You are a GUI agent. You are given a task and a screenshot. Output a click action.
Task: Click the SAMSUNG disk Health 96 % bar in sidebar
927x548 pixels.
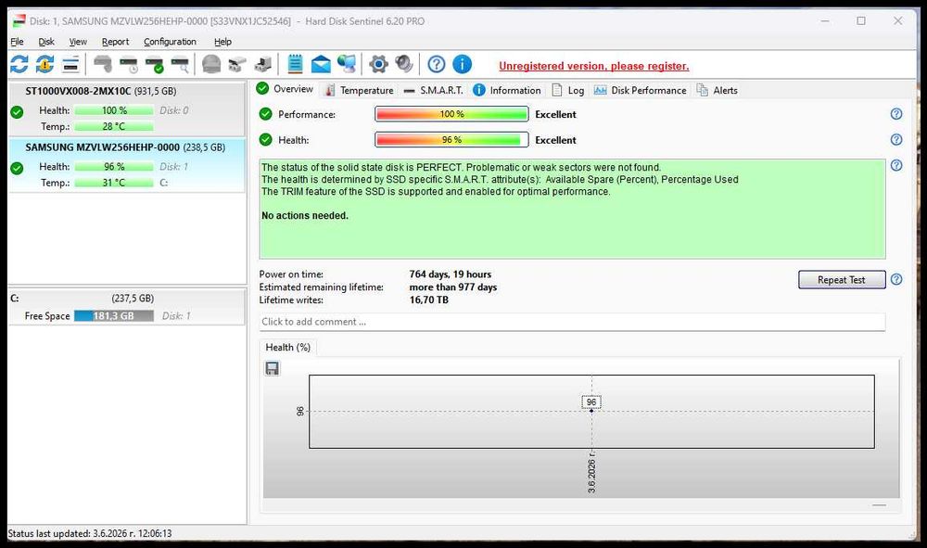click(113, 167)
